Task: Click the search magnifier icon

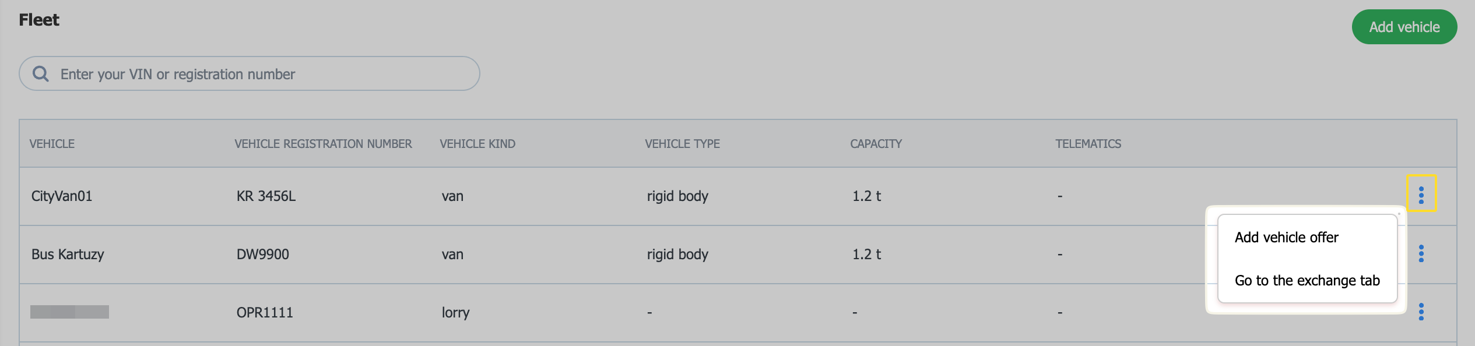Action: [40, 74]
